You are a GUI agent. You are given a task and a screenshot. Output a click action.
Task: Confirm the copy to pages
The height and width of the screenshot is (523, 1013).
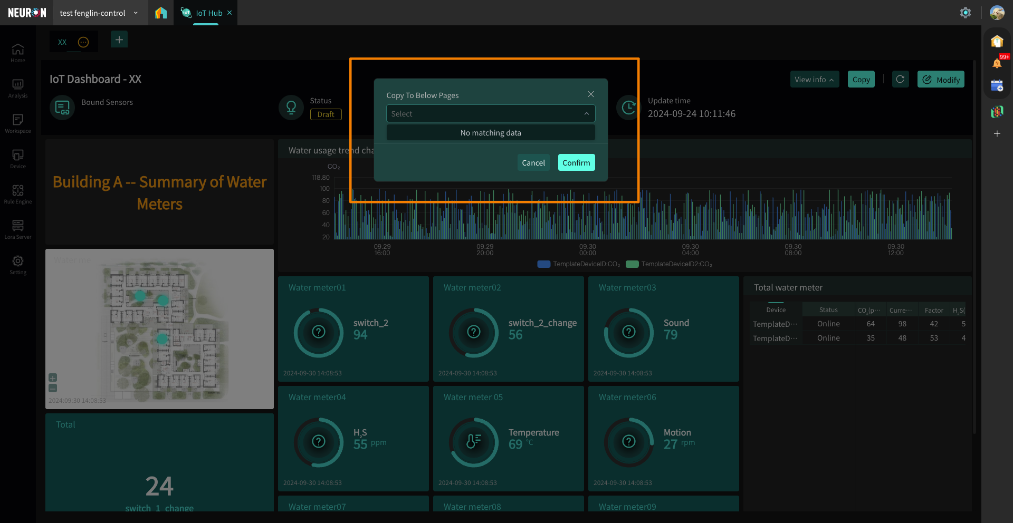[x=576, y=163]
